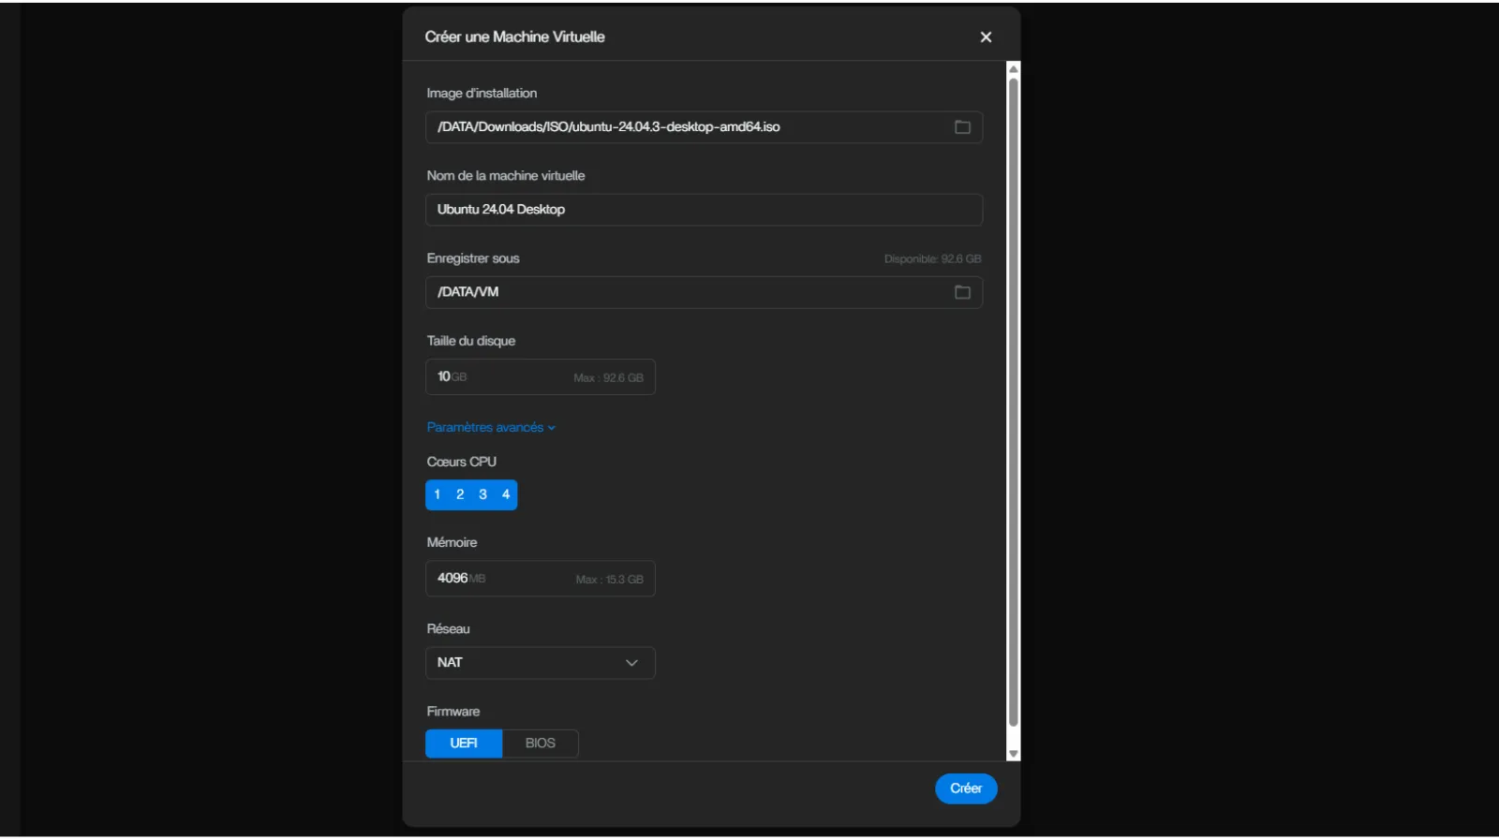Collapse Paramètres avancés section

coord(491,427)
